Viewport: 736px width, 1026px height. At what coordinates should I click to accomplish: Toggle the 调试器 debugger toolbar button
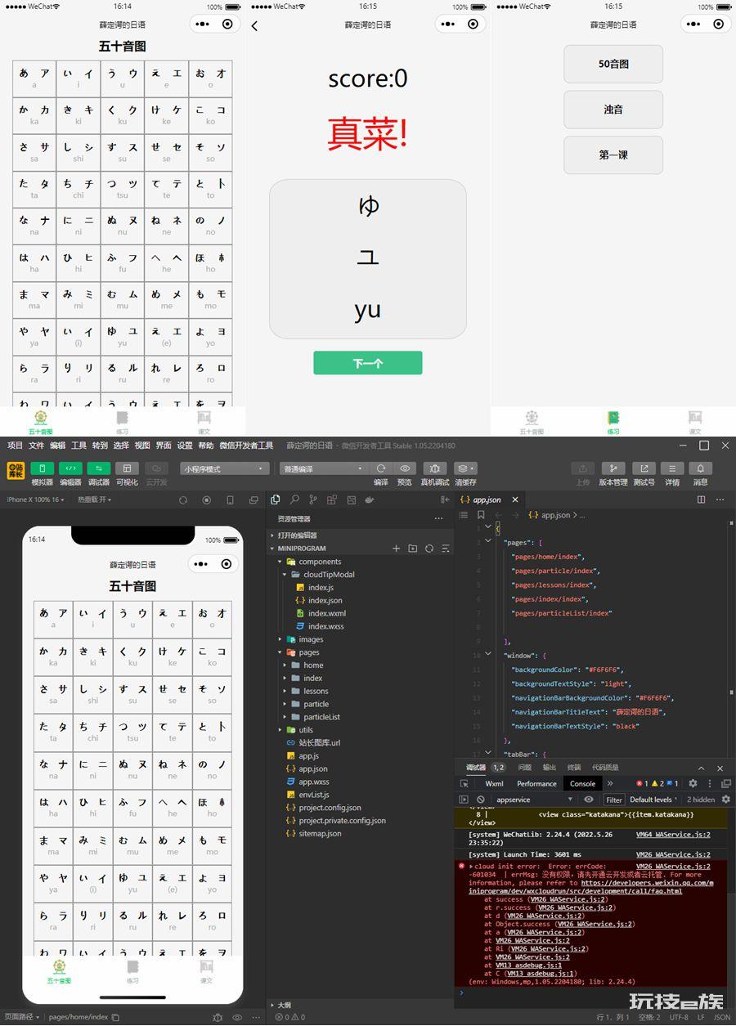99,468
